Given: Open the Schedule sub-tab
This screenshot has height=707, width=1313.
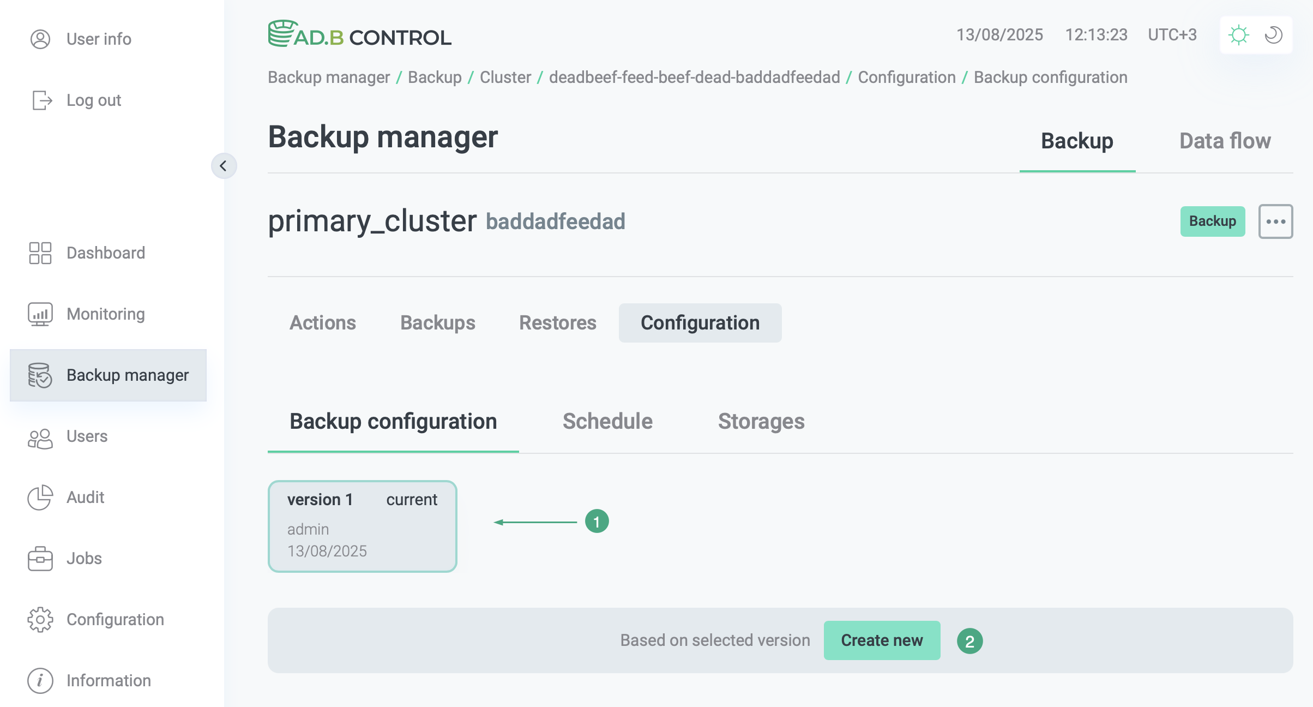Looking at the screenshot, I should [607, 422].
